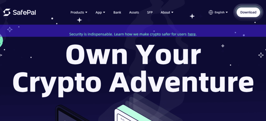Click the security announcement banner text
Screen dimensions: 266x121
(x=133, y=34)
